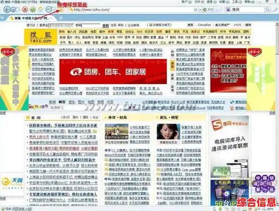279x211 pixels.
Task: Open the 文件 menu
Action: coord(199,2)
